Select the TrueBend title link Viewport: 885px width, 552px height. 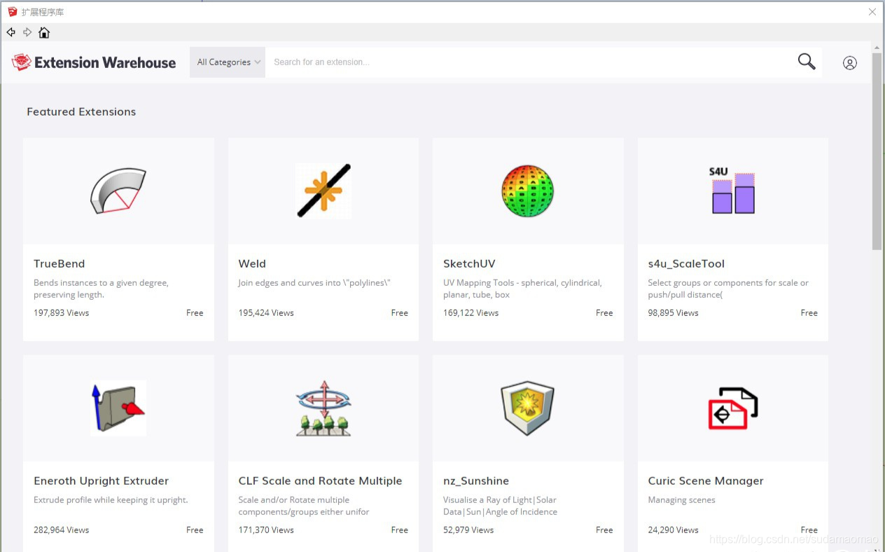coord(60,264)
